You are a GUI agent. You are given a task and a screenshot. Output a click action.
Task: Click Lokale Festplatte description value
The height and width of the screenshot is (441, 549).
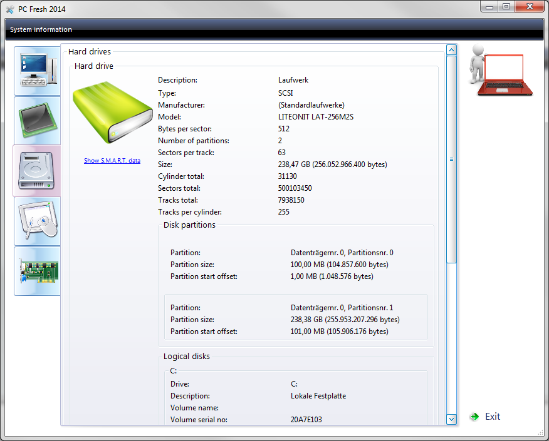pyautogui.click(x=318, y=396)
